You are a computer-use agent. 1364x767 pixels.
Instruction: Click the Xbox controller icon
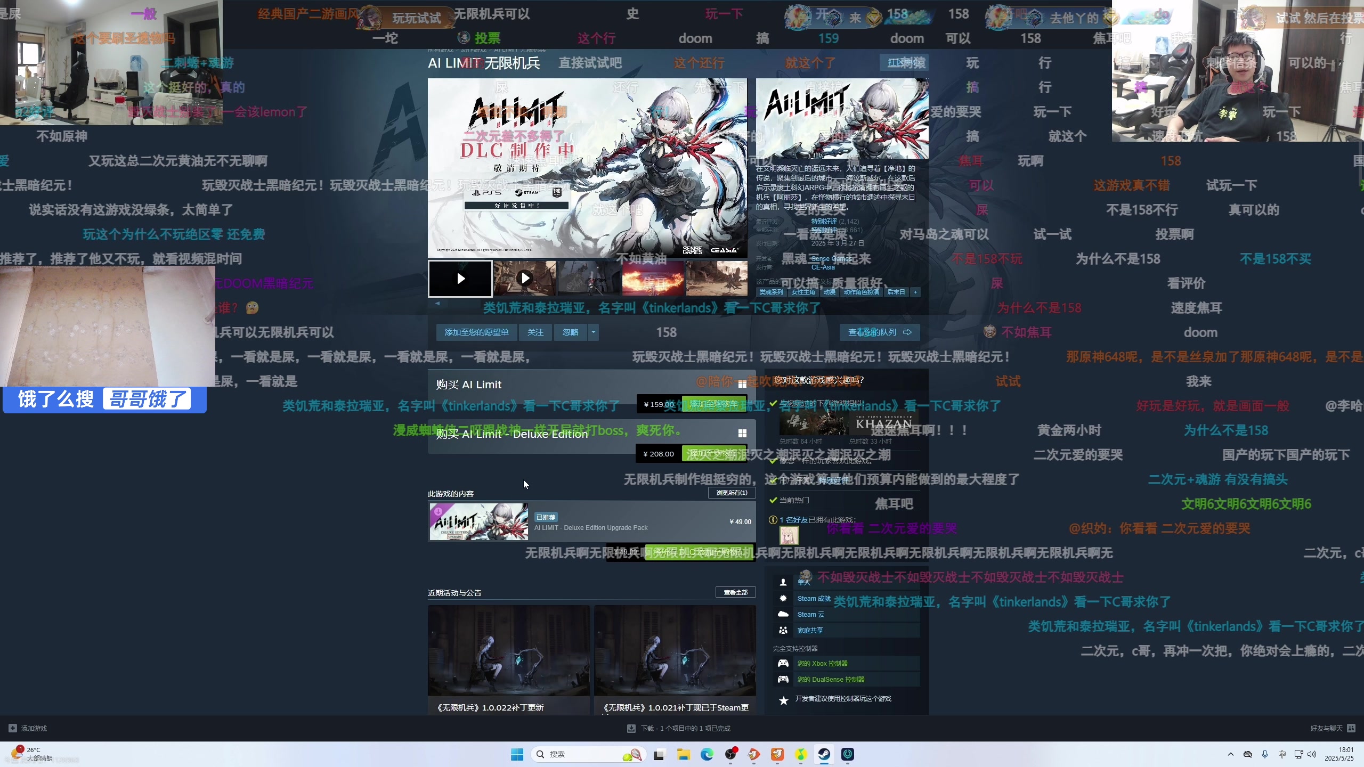pyautogui.click(x=783, y=664)
